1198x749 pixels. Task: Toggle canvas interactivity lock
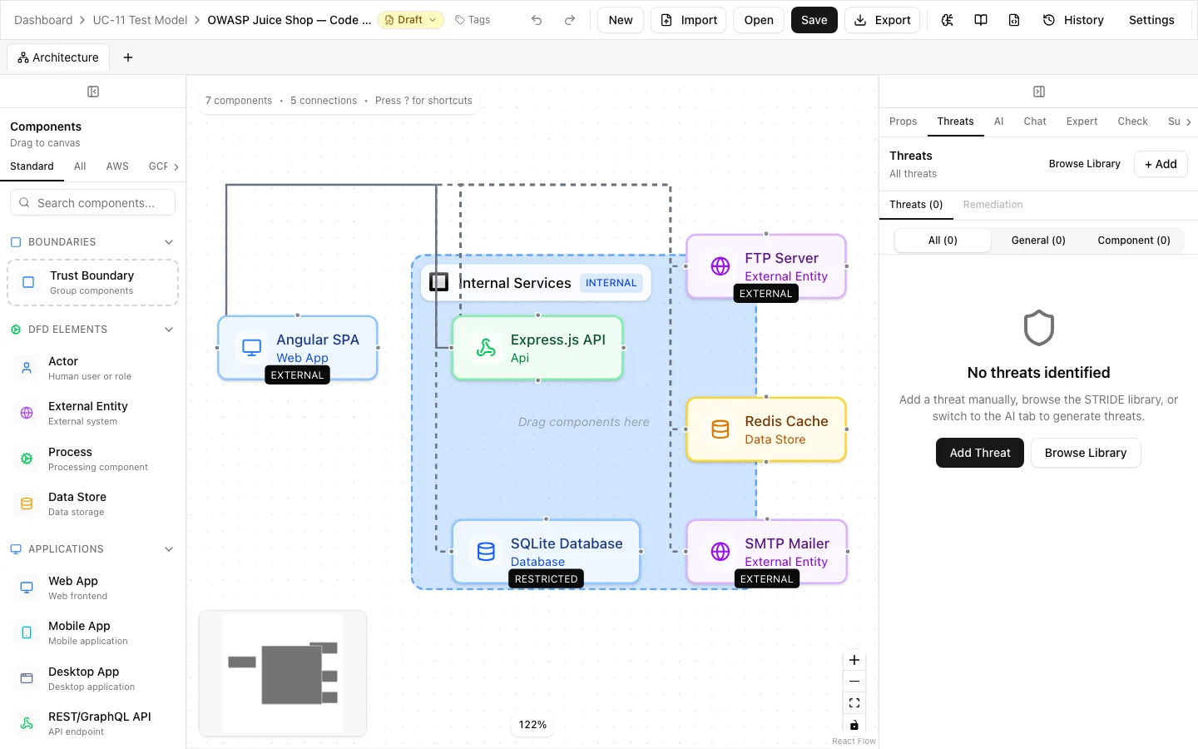(x=854, y=725)
